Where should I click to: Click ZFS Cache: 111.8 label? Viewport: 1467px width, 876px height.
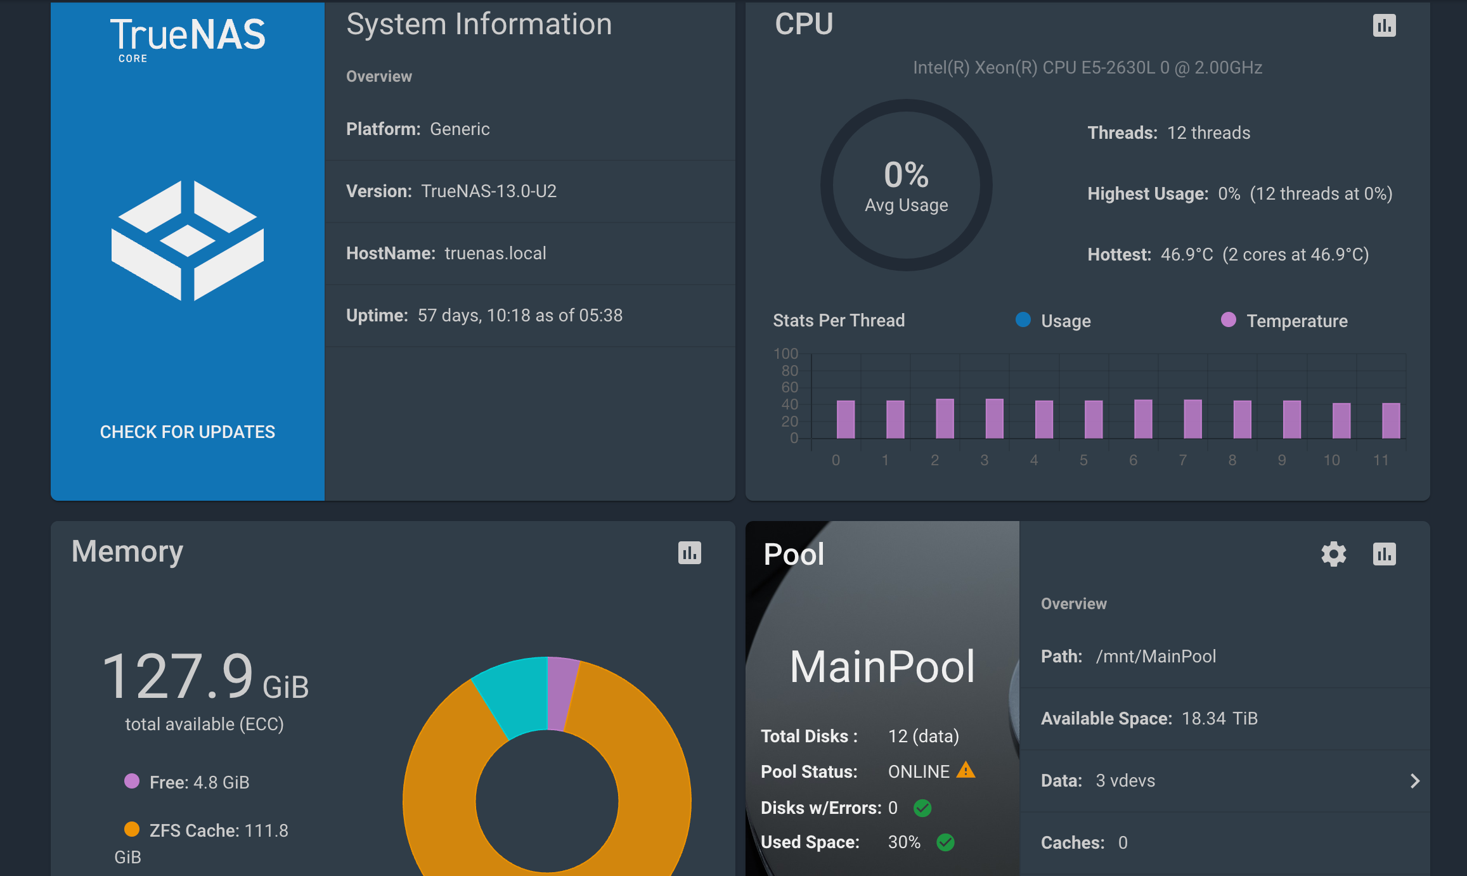click(x=219, y=830)
